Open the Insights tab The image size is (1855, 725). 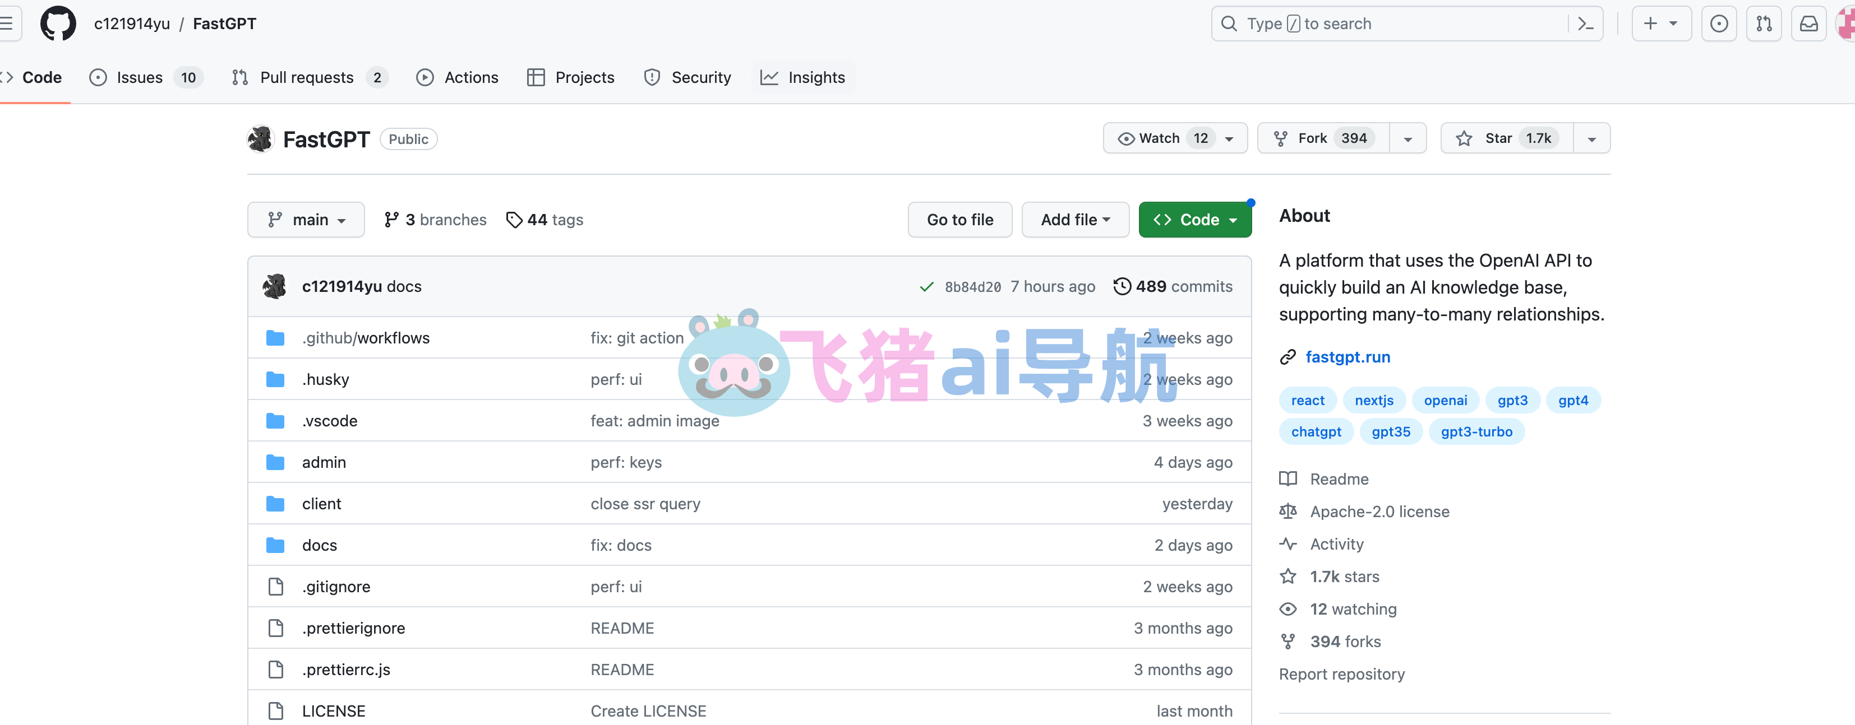point(803,78)
